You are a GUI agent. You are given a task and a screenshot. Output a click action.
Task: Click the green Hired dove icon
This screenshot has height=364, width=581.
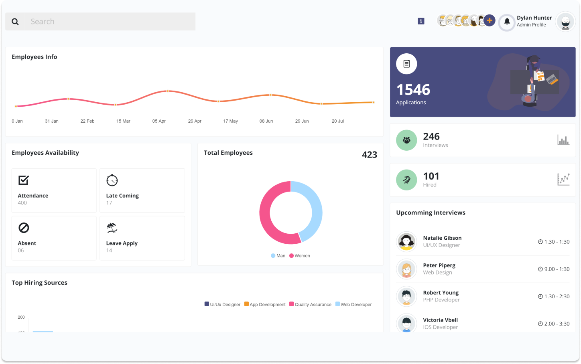coord(406,180)
